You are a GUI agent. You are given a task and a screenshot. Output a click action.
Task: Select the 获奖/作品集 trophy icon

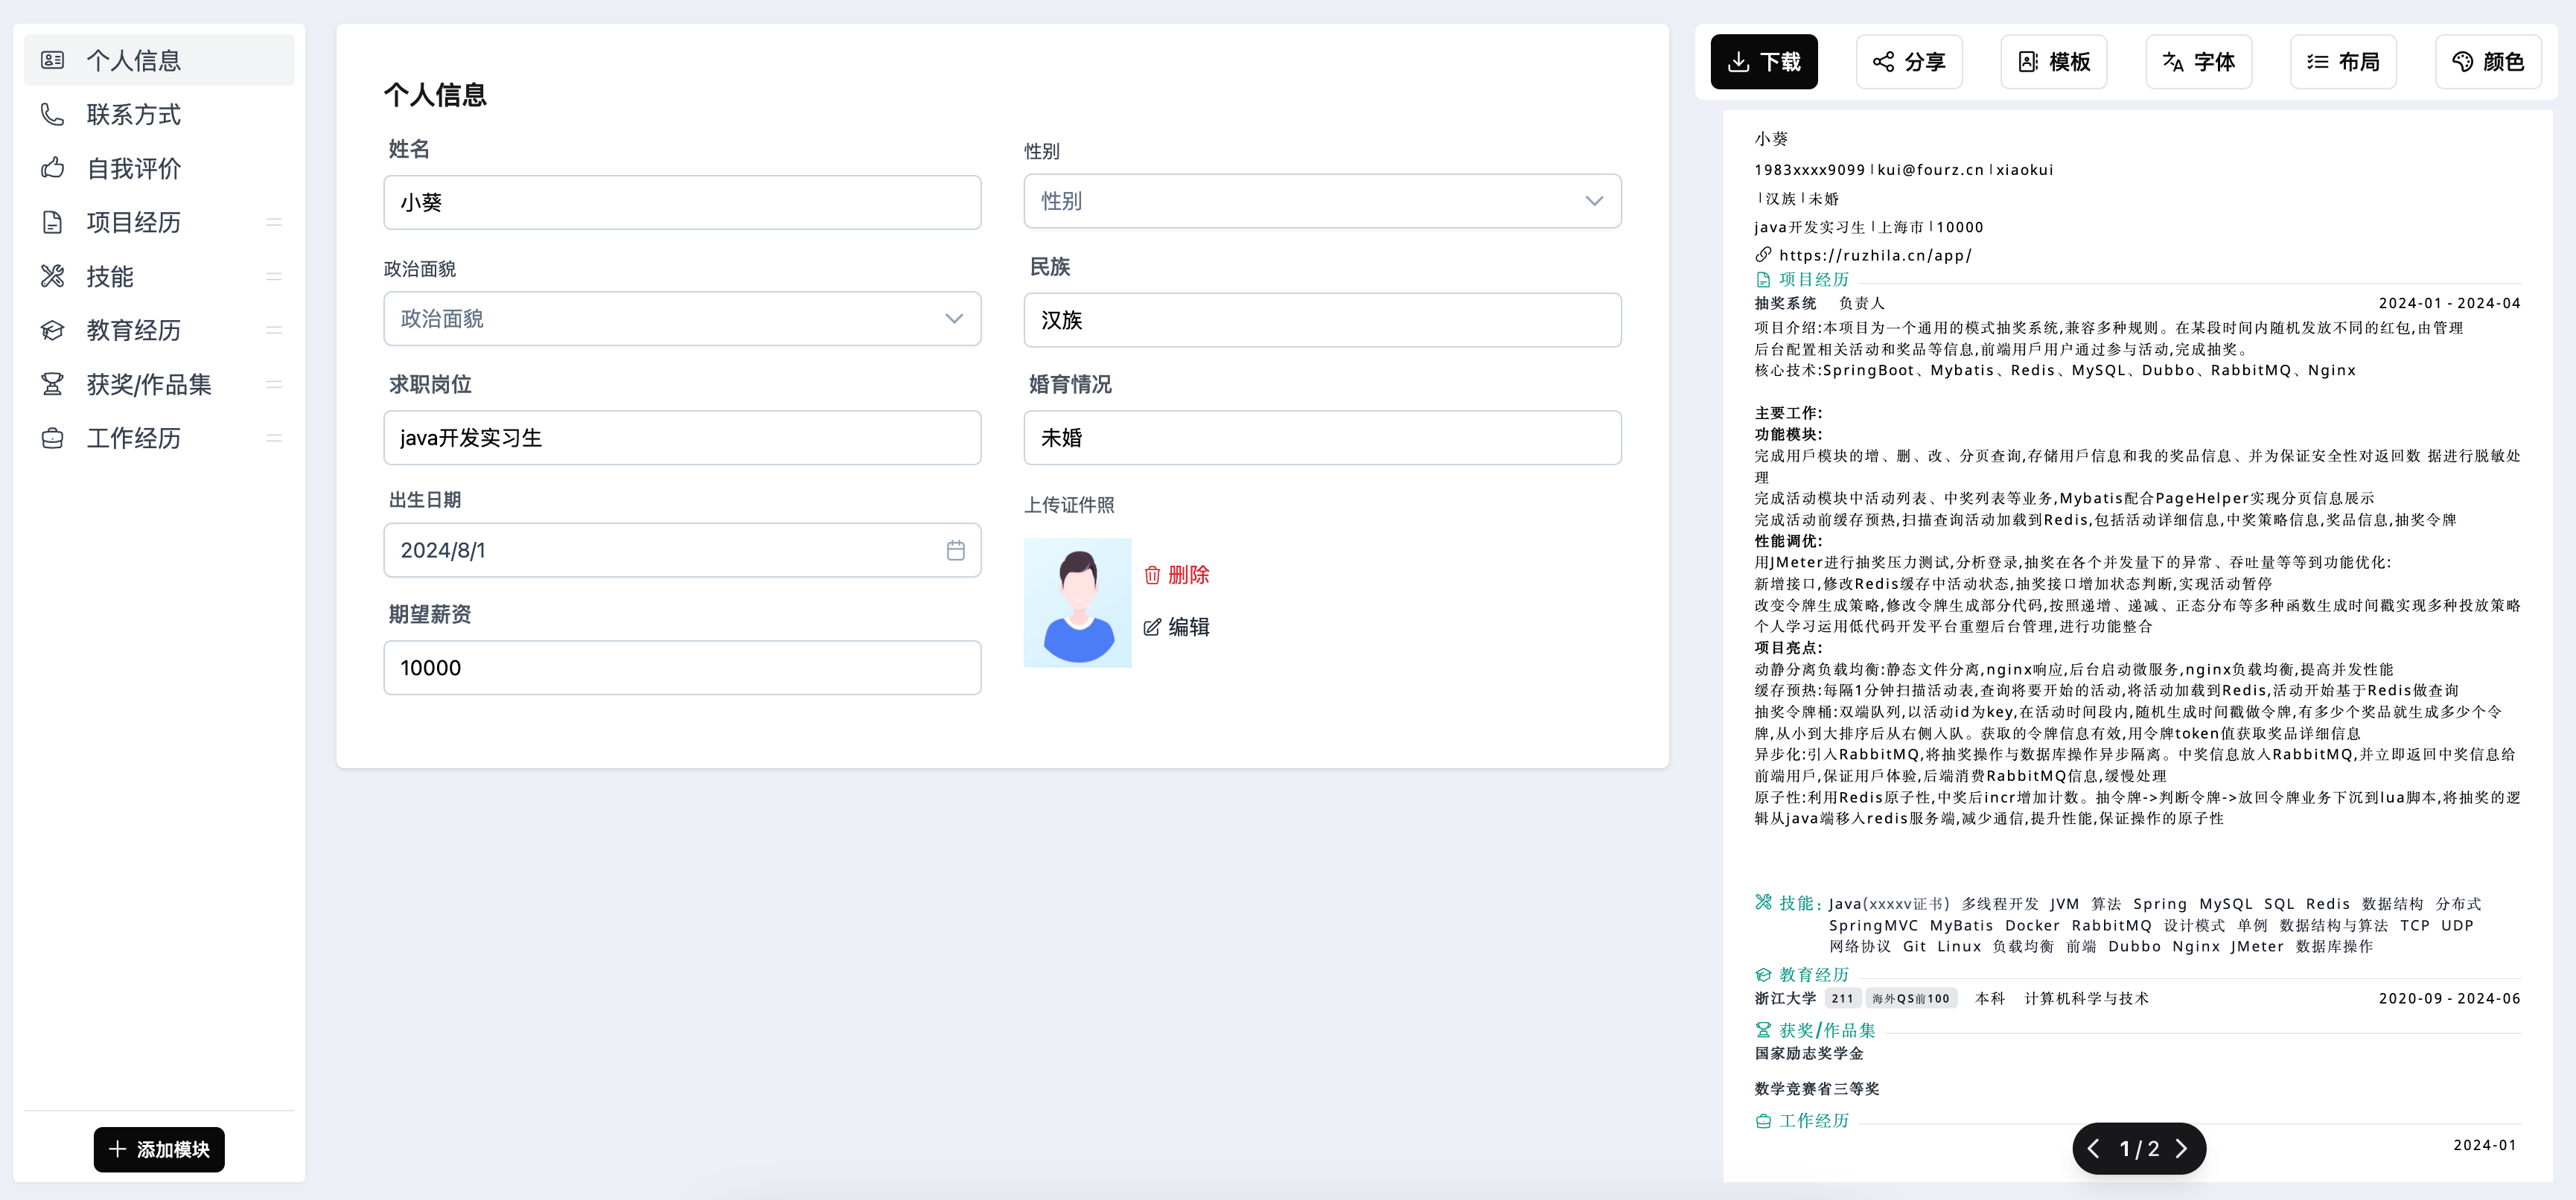tap(53, 384)
